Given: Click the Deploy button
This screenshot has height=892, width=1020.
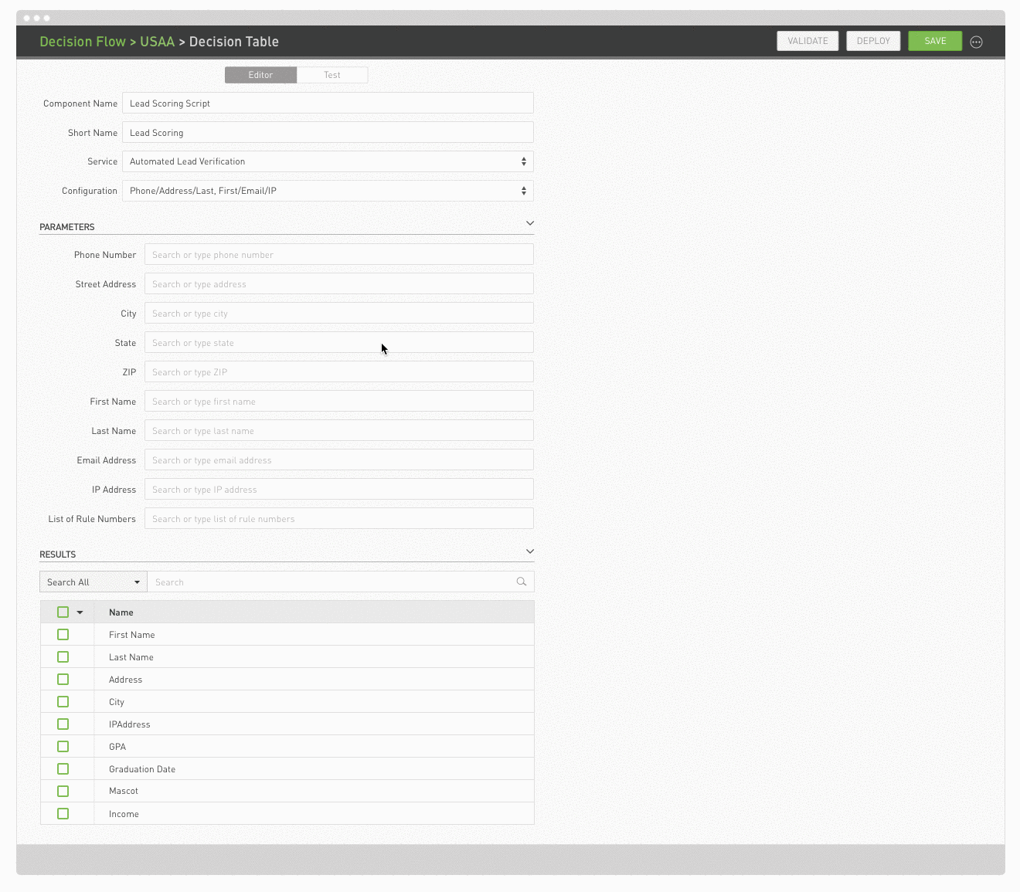Looking at the screenshot, I should pos(873,41).
